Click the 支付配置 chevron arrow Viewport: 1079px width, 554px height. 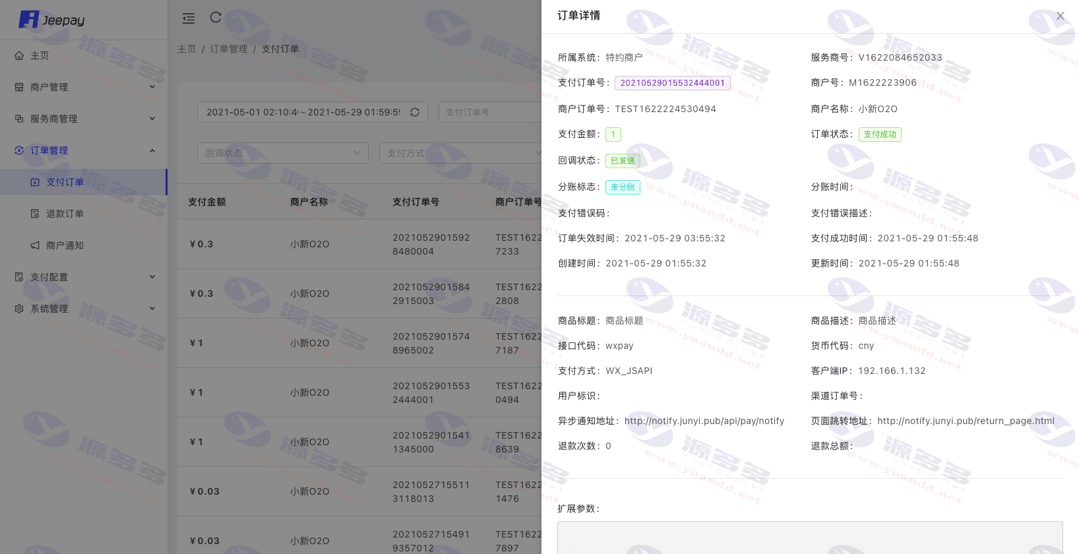tap(152, 277)
